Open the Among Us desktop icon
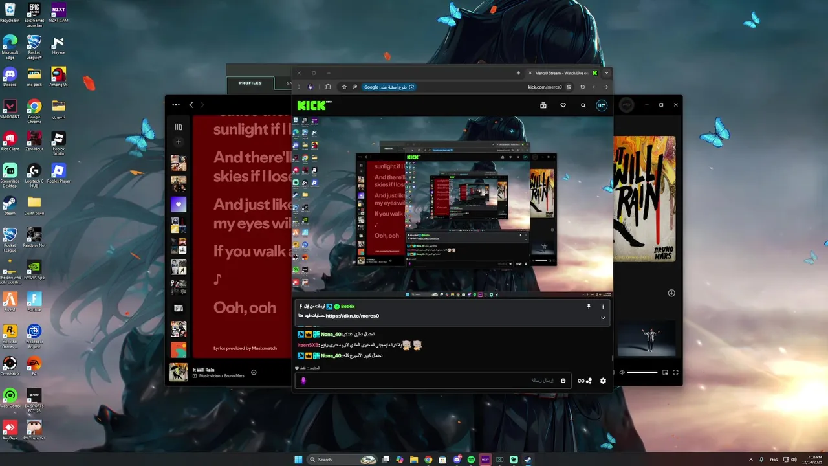828x466 pixels. click(58, 77)
